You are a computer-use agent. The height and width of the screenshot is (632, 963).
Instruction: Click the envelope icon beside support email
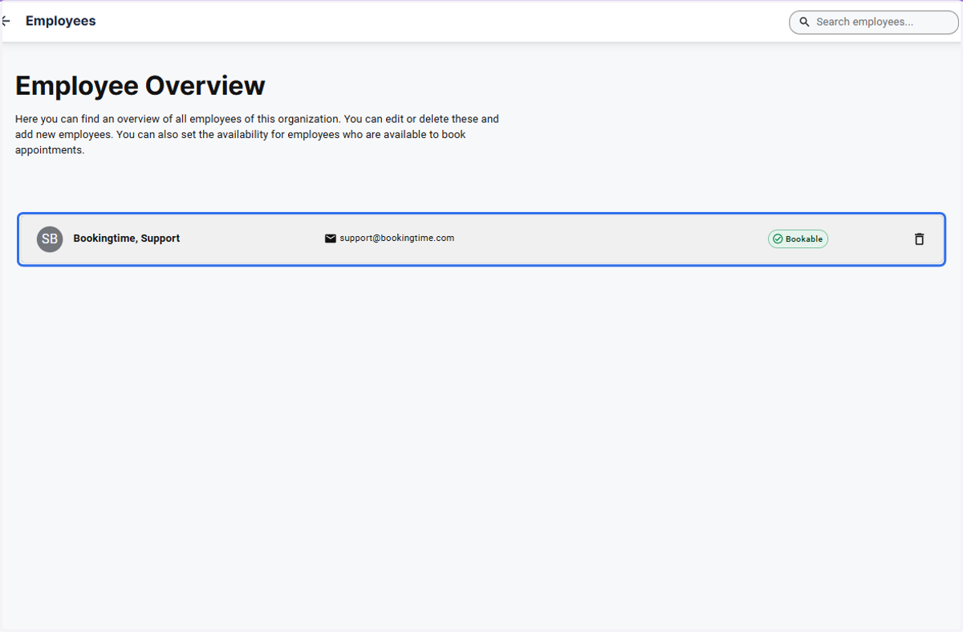[330, 239]
